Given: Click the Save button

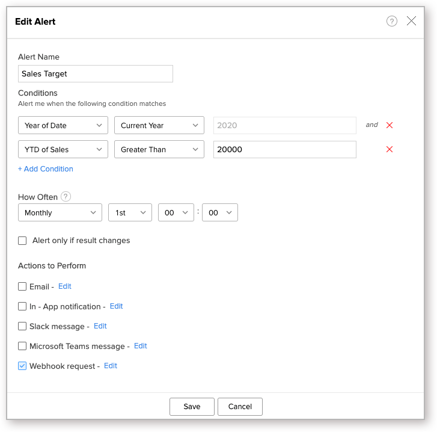Looking at the screenshot, I should [192, 407].
